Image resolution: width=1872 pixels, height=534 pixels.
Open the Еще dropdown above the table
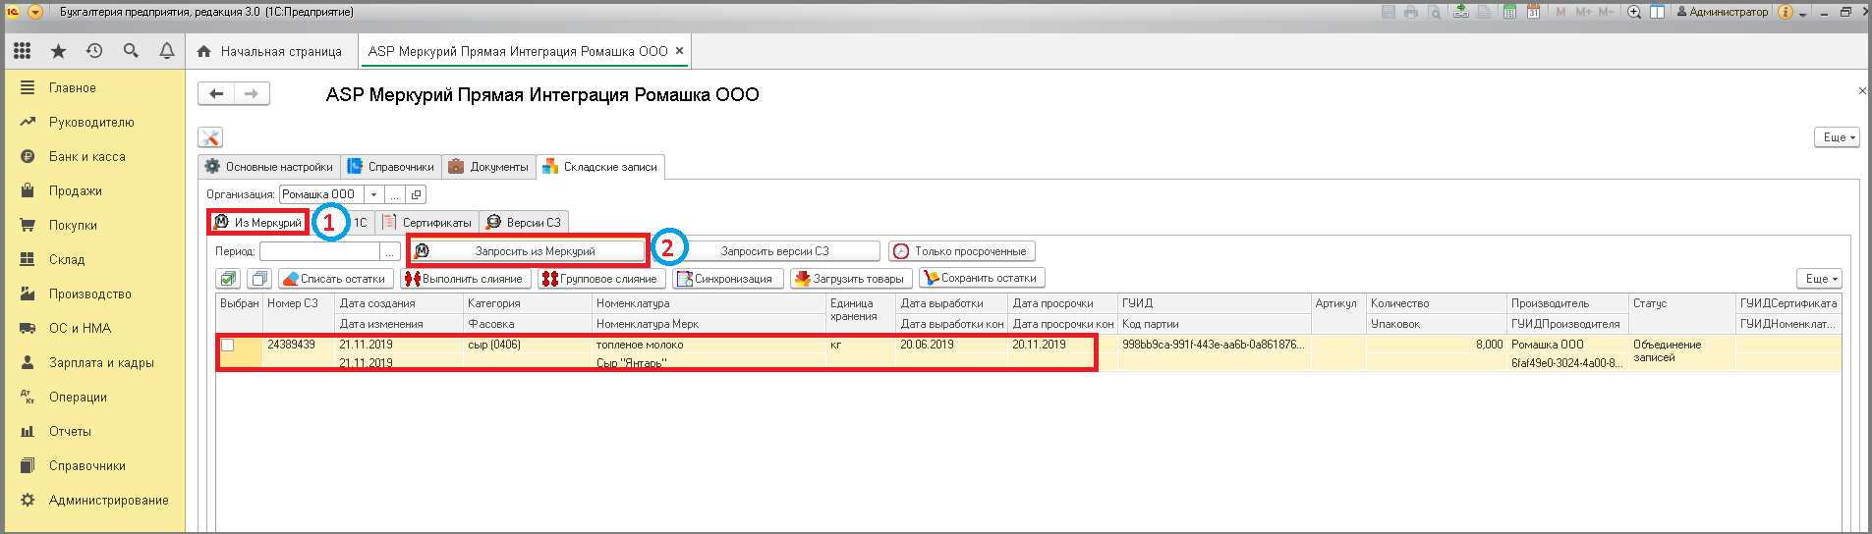point(1819,279)
